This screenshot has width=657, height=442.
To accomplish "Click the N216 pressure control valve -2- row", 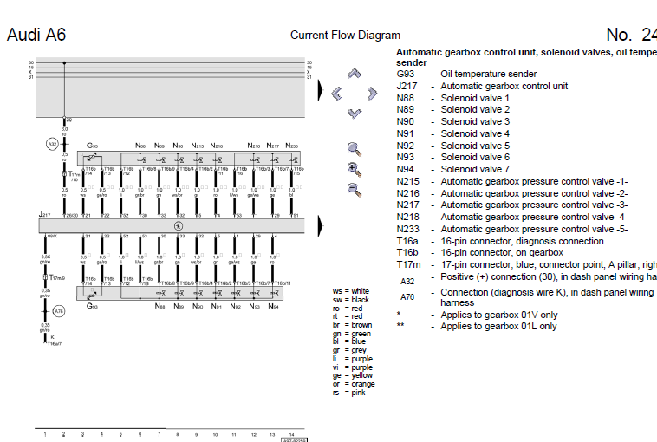I will pos(512,194).
